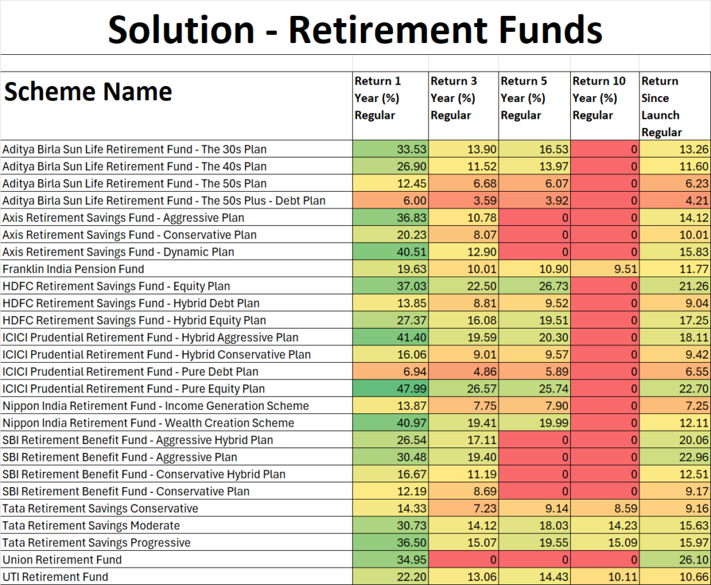Click the Return 5 Year (%) Regular header
This screenshot has width=711, height=585.
535,106
